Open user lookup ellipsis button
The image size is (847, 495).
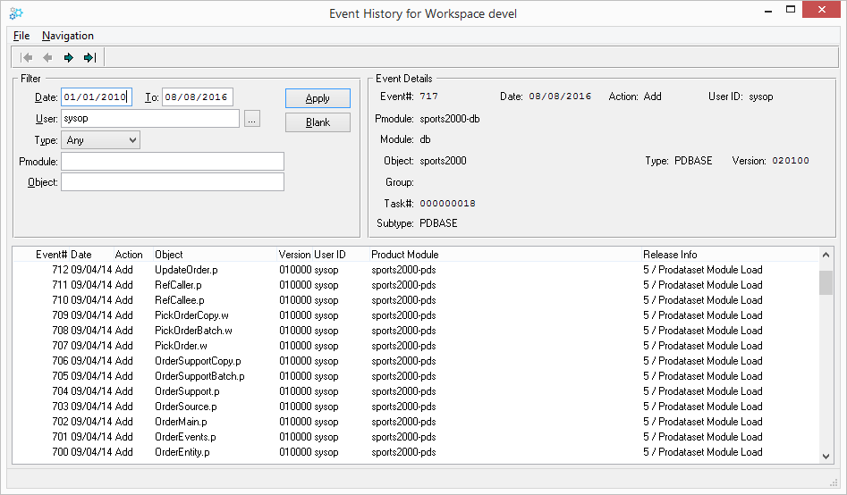(x=251, y=119)
